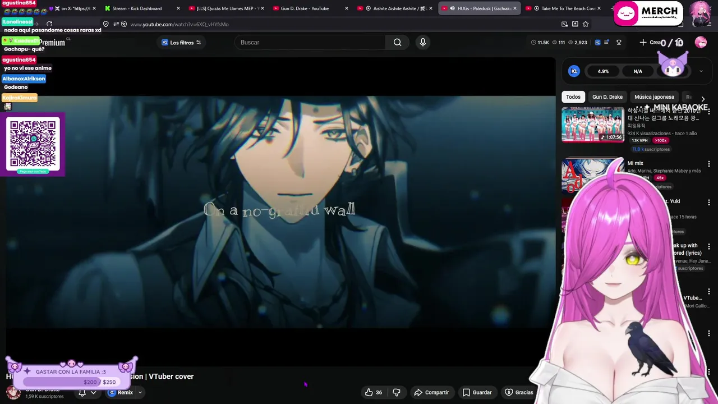Viewport: 718px width, 404px height.
Task: Click the MERCH logo overlay
Action: (648, 13)
